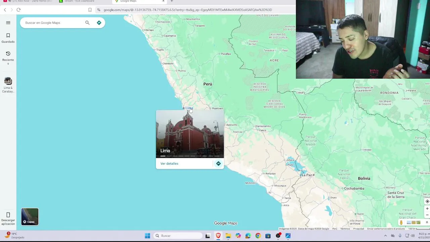Click the Lima church photo preview

190,134
